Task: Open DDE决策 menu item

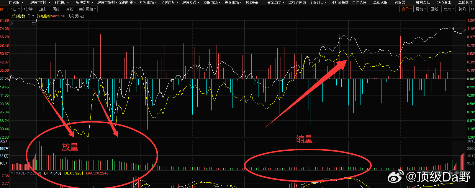Action: tap(252, 2)
